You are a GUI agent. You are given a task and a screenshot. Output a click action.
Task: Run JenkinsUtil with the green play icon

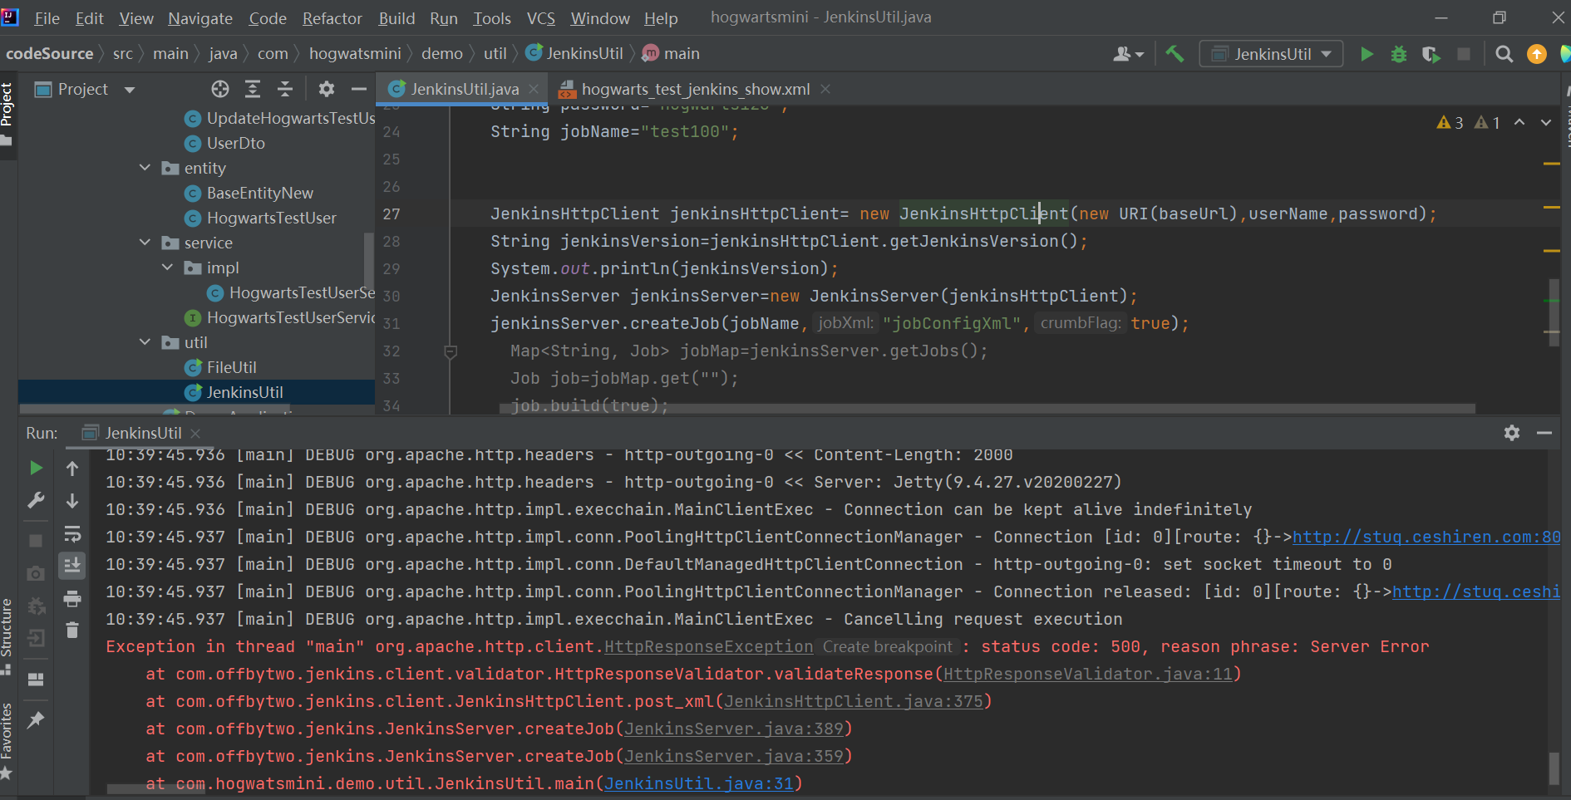pyautogui.click(x=1367, y=54)
